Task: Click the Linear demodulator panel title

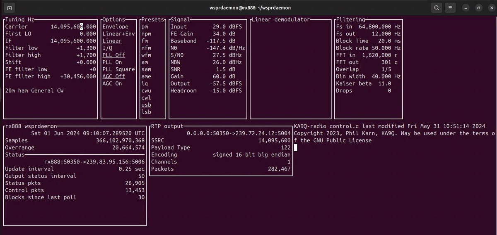Action: 281,19
